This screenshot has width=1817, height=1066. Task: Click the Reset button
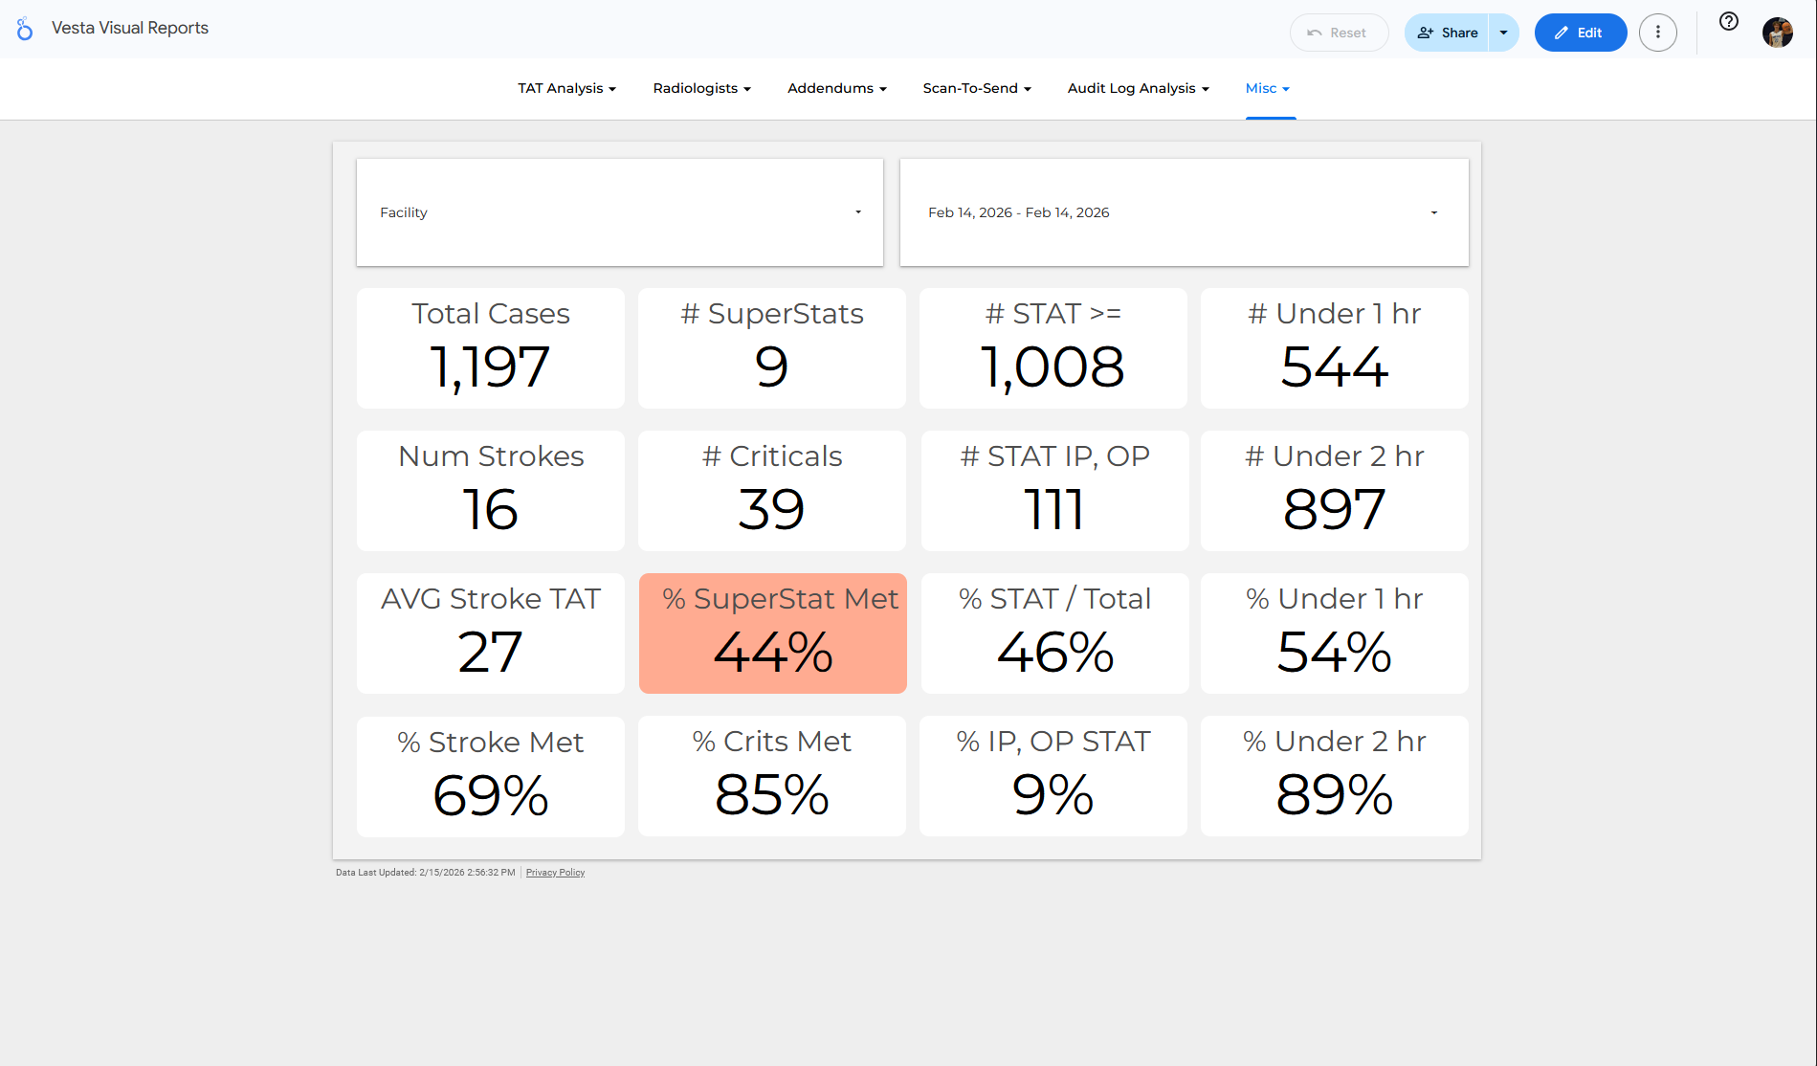tap(1339, 32)
